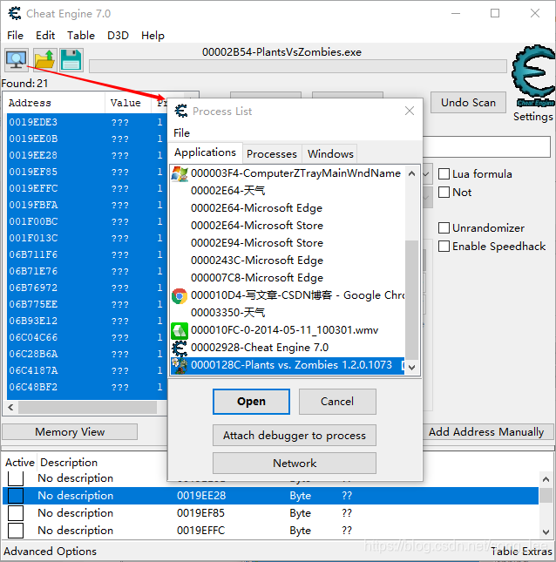Click process list scroll down arrow
Viewport: 556px width, 562px height.
412,367
